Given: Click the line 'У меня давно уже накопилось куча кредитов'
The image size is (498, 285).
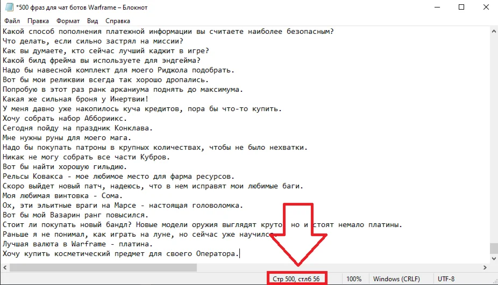Looking at the screenshot, I should pos(143,109).
